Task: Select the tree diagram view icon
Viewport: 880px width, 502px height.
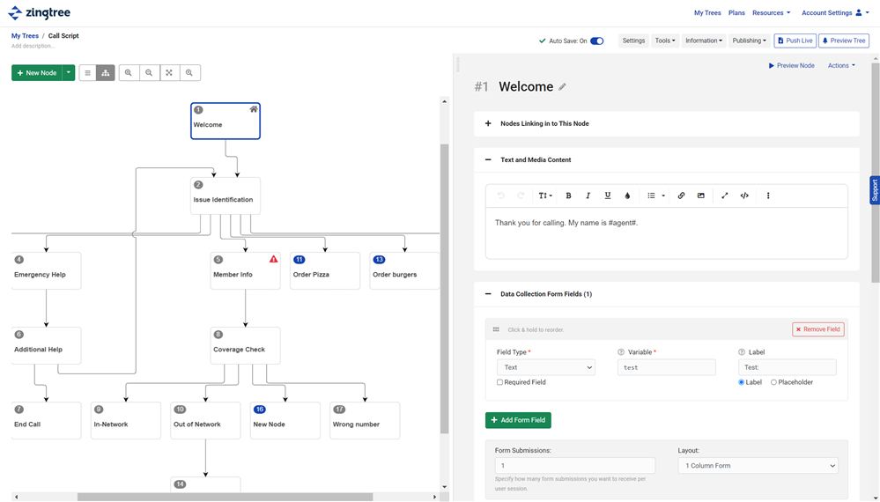Action: pos(106,73)
